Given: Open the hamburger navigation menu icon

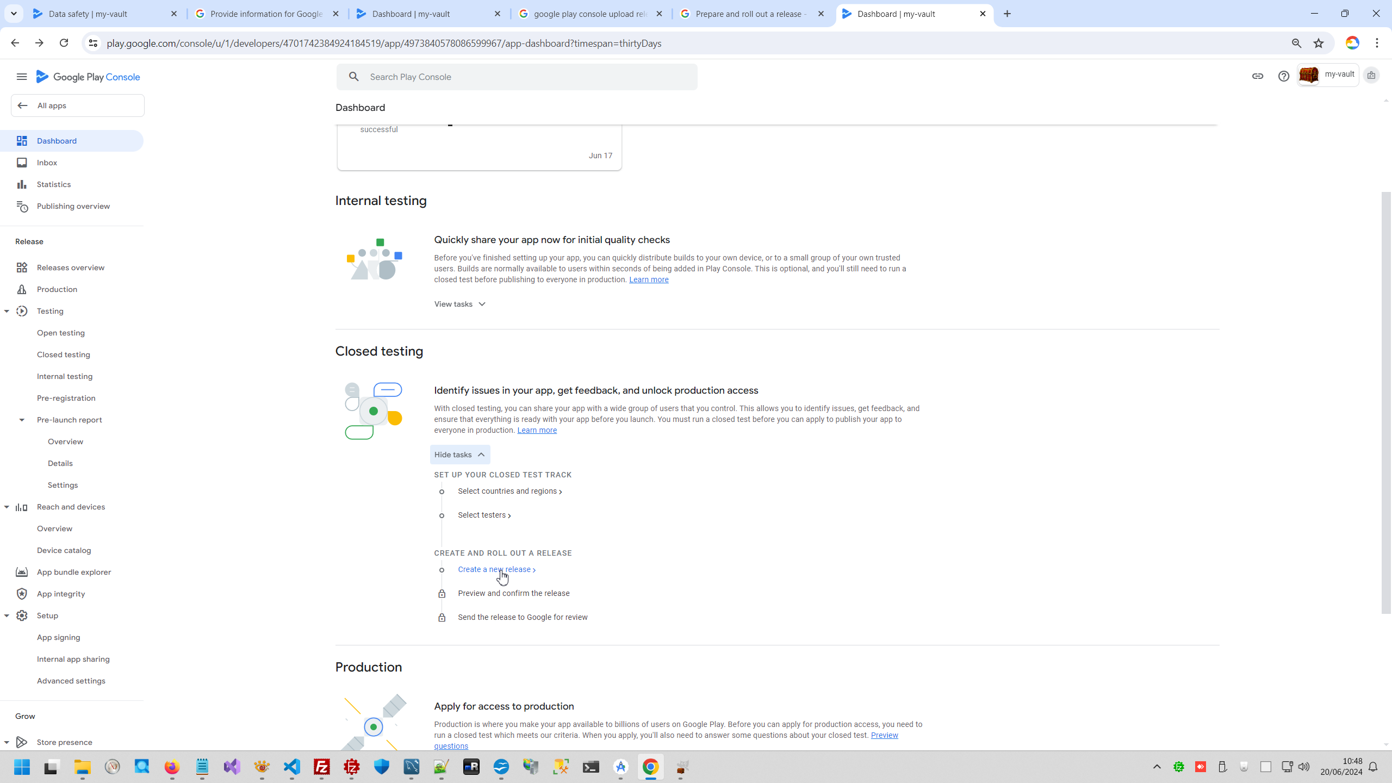Looking at the screenshot, I should click(22, 77).
